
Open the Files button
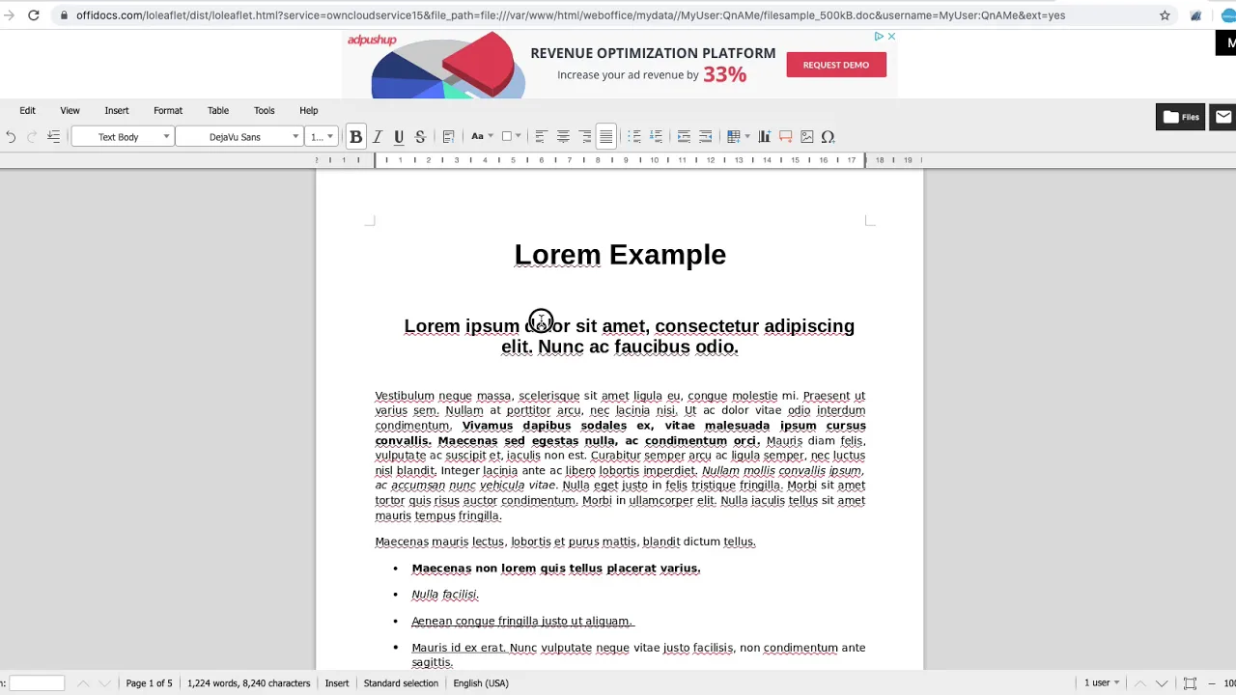[1180, 117]
